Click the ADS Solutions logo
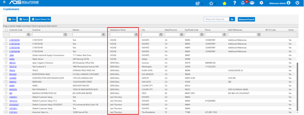 (24, 2)
